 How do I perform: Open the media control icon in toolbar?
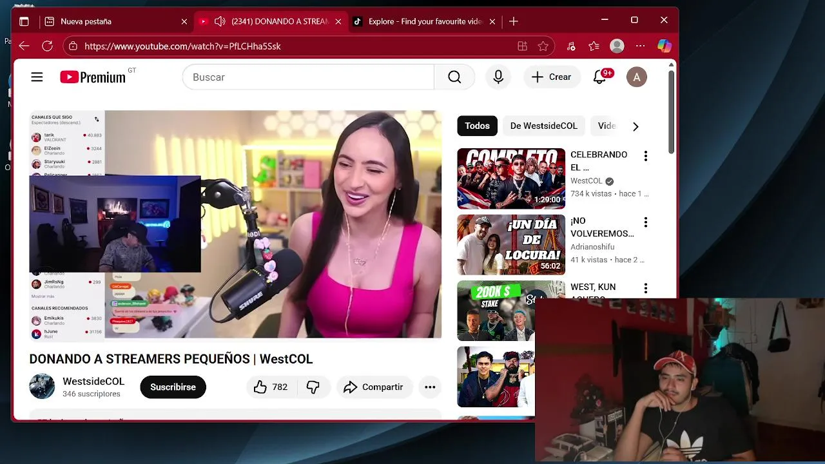[x=571, y=46]
